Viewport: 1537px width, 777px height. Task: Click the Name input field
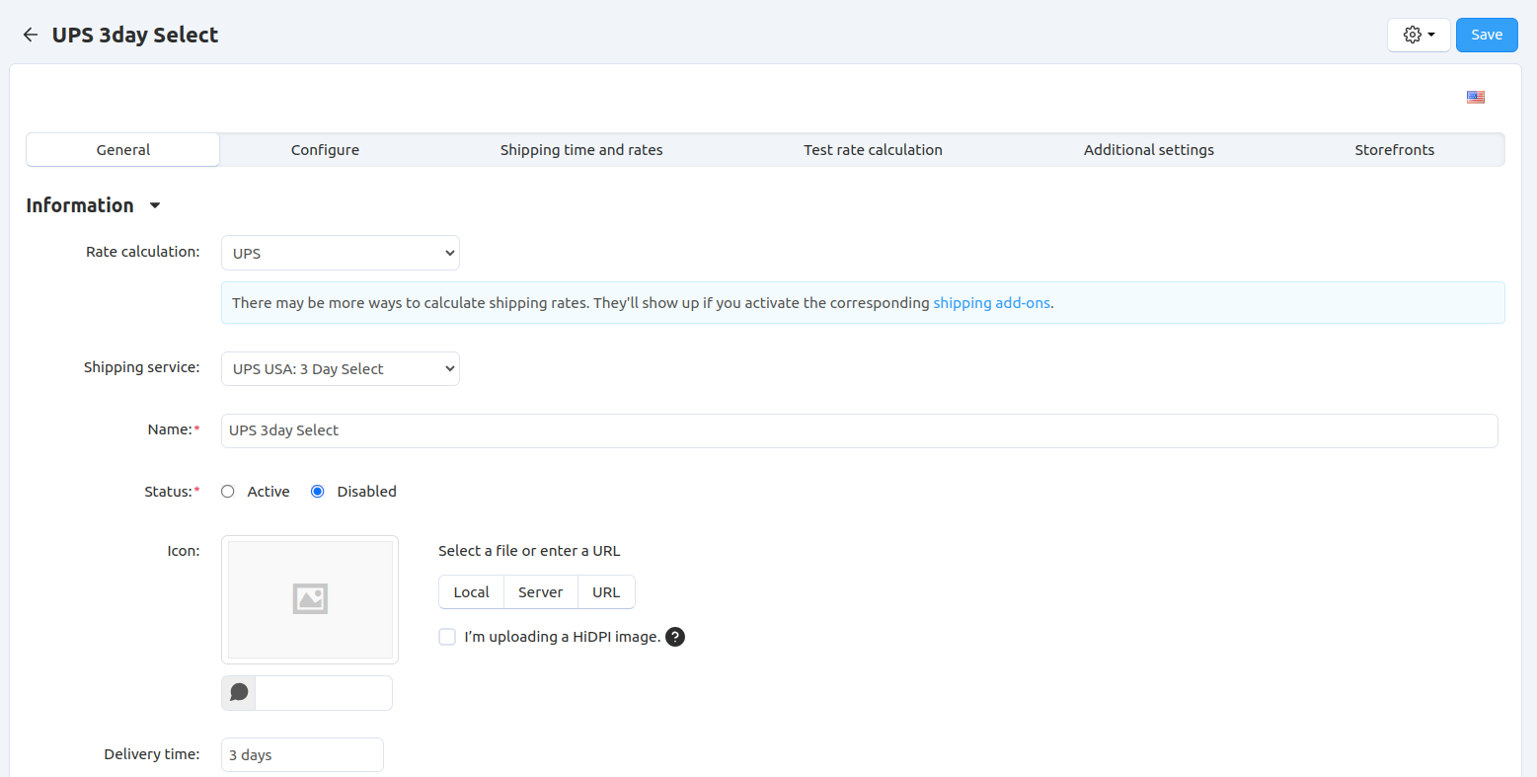(860, 430)
